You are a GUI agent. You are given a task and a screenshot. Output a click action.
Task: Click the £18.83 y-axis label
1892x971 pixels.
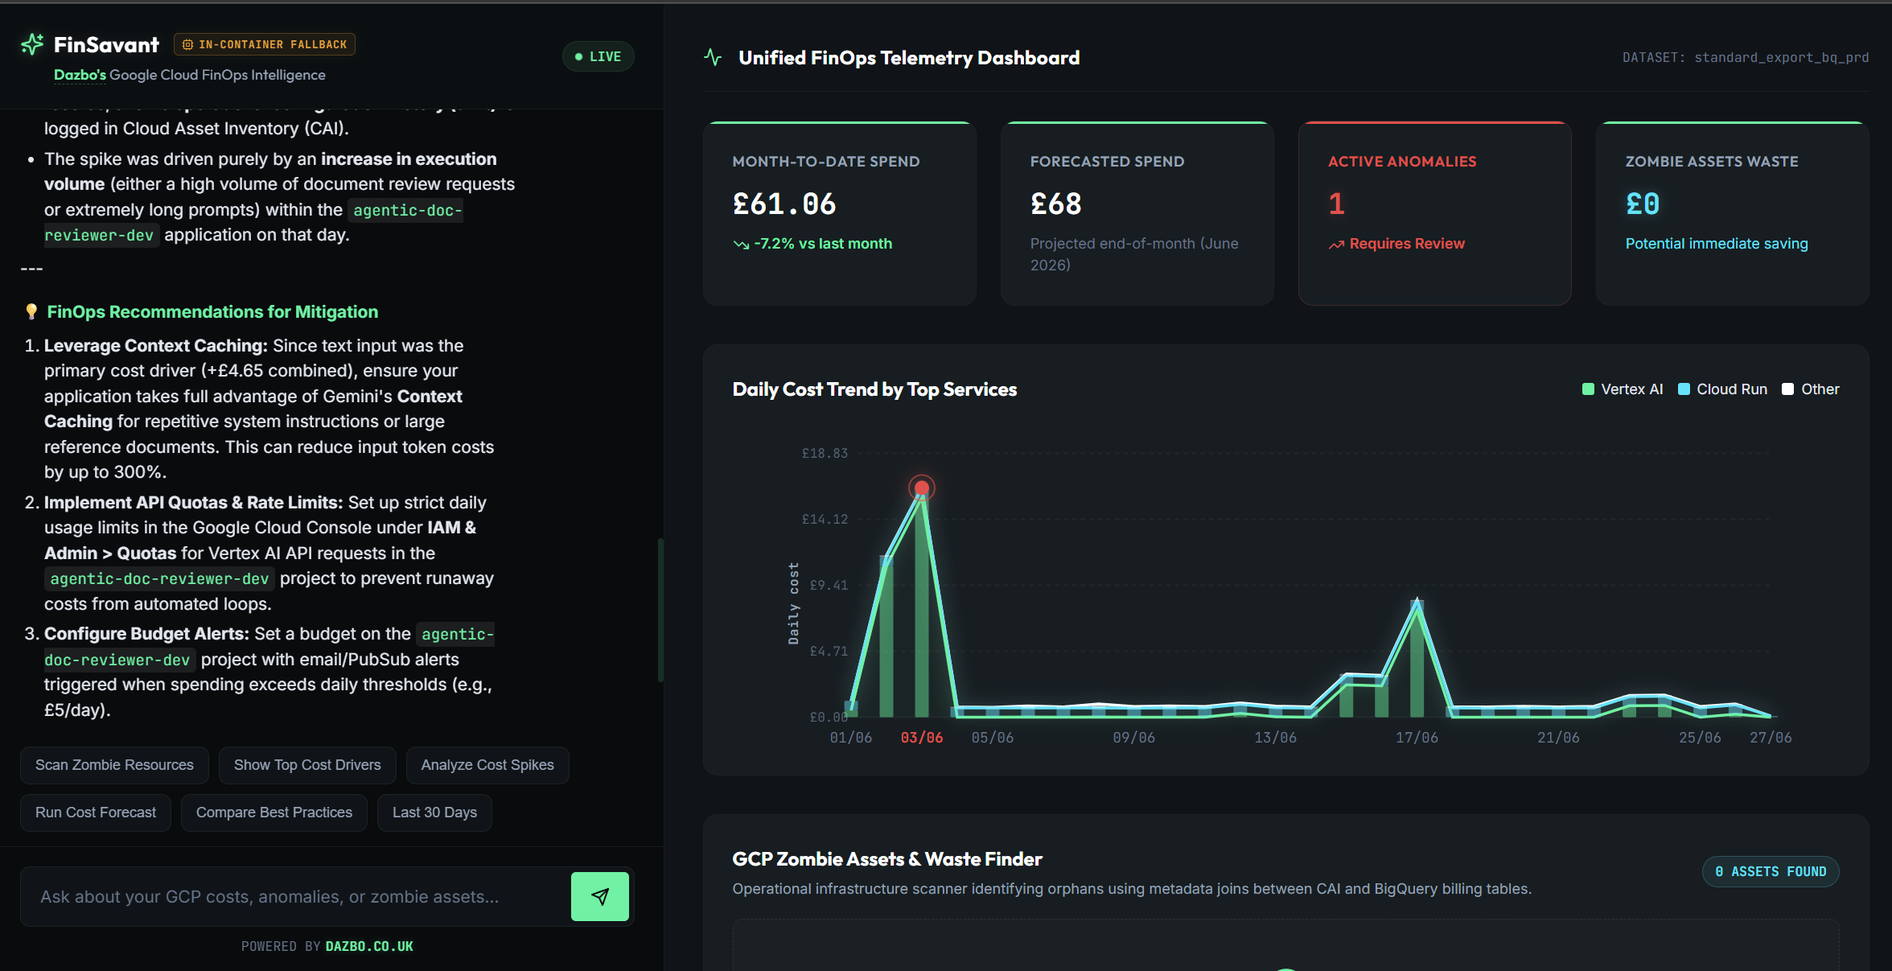[x=825, y=454]
